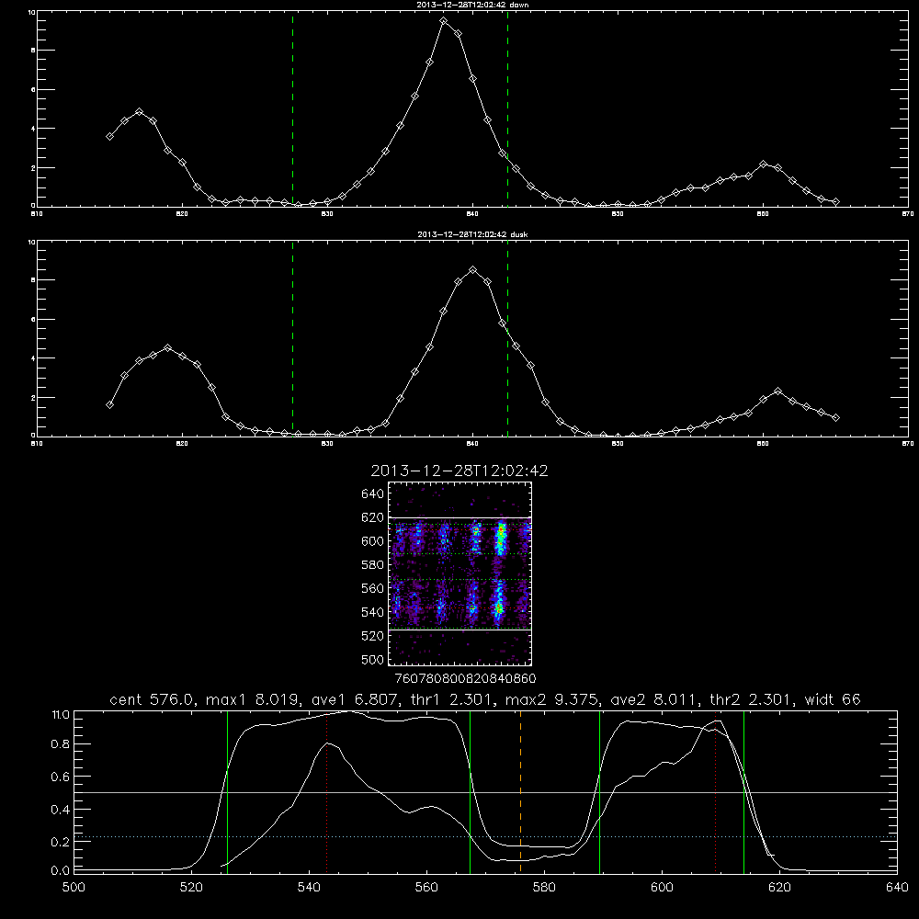Viewport: 919px width, 919px height.
Task: Click the leftmost secondary peak of dawn plot
Action: 139,111
